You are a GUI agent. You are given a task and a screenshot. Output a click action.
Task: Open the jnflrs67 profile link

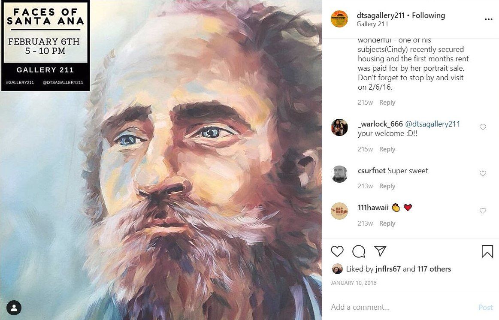388,269
